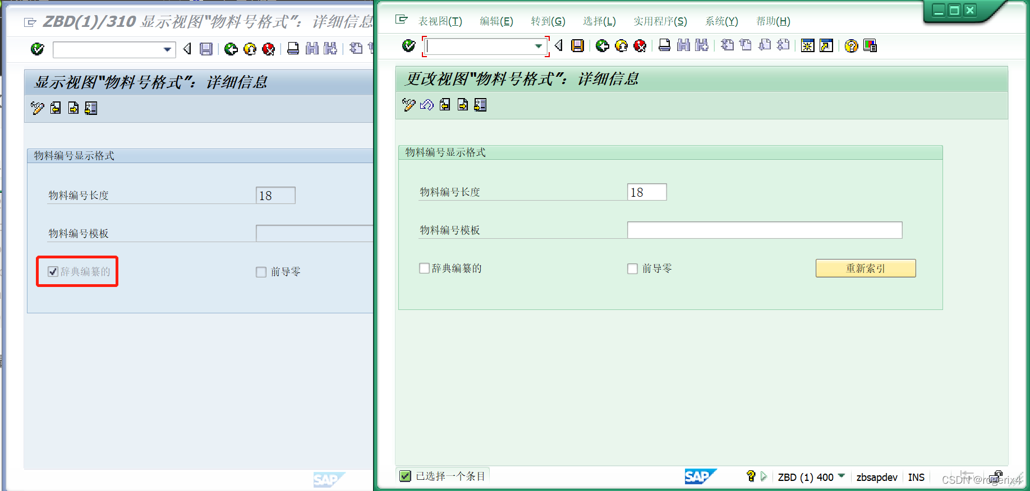Click green Back arrow in right window
Screen dimensions: 1030x491
tap(603, 46)
